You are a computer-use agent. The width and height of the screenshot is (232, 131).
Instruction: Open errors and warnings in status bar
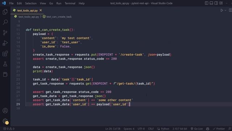(9, 129)
